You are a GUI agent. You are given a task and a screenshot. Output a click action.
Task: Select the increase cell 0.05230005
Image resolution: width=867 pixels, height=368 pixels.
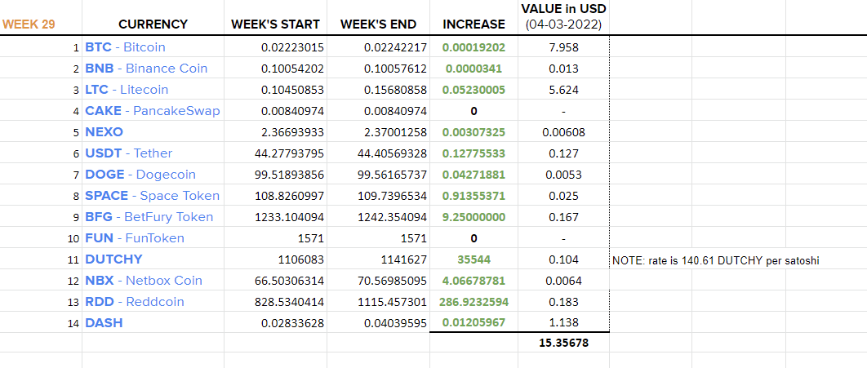474,90
